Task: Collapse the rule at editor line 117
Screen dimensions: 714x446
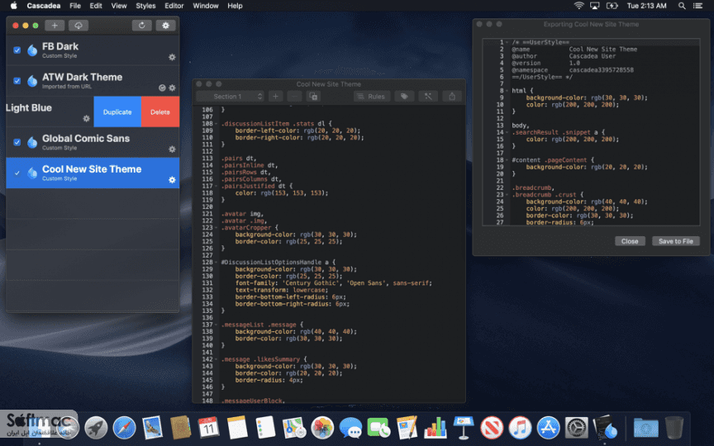Action: pyautogui.click(x=217, y=186)
